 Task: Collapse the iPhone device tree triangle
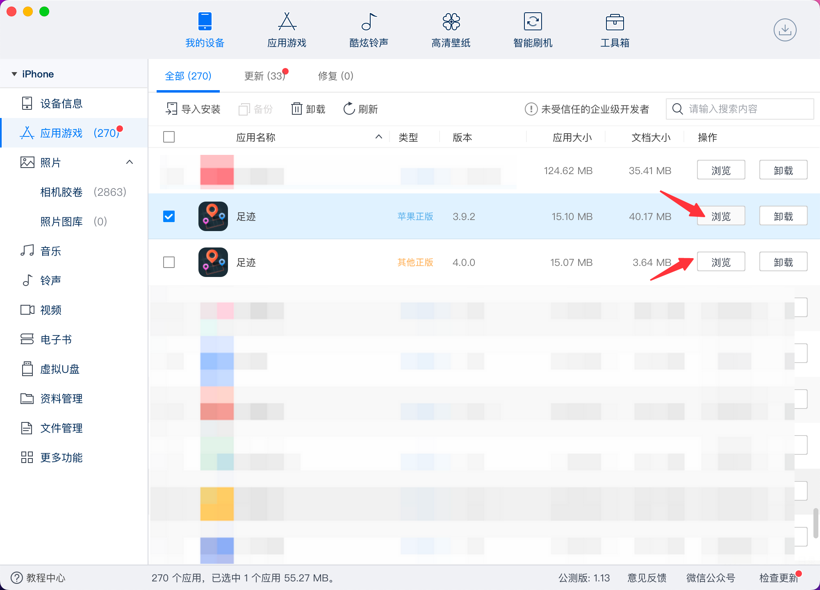14,74
